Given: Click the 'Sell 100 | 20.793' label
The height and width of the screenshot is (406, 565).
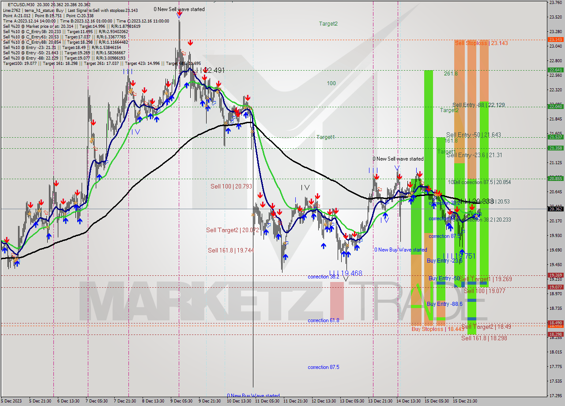Looking at the screenshot, I should 231,186.
